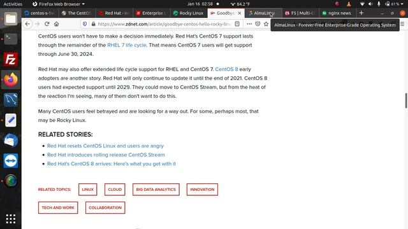The image size is (408, 229).
Task: Click the volume icon in top bar
Action: coord(370,4)
